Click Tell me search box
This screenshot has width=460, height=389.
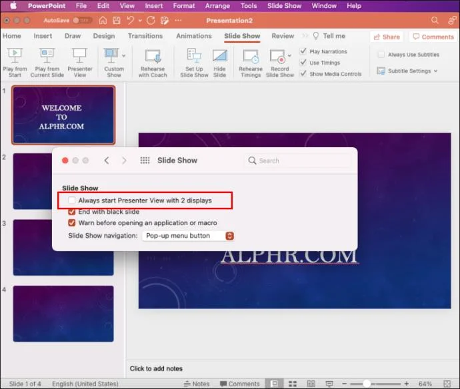pyautogui.click(x=329, y=36)
